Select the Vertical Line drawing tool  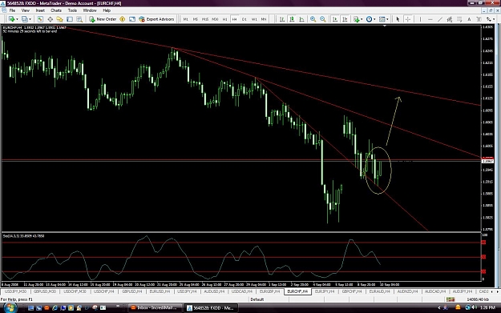pyautogui.click(x=420, y=19)
